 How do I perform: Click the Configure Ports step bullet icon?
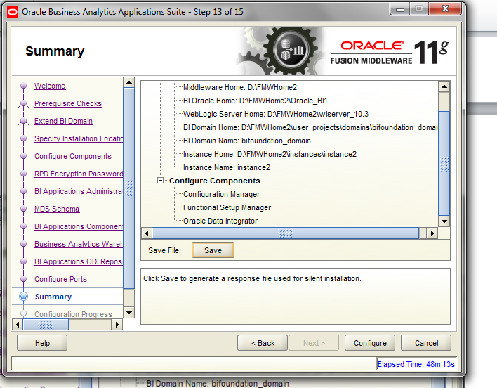[23, 279]
